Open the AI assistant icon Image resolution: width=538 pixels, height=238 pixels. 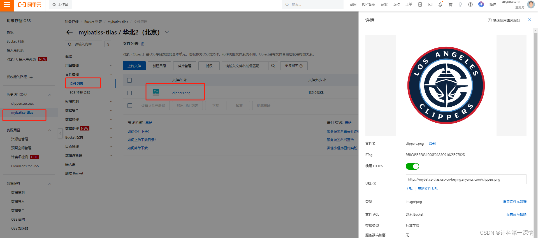click(x=481, y=4)
